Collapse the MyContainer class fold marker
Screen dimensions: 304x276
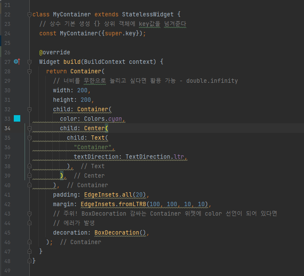(x=29, y=15)
